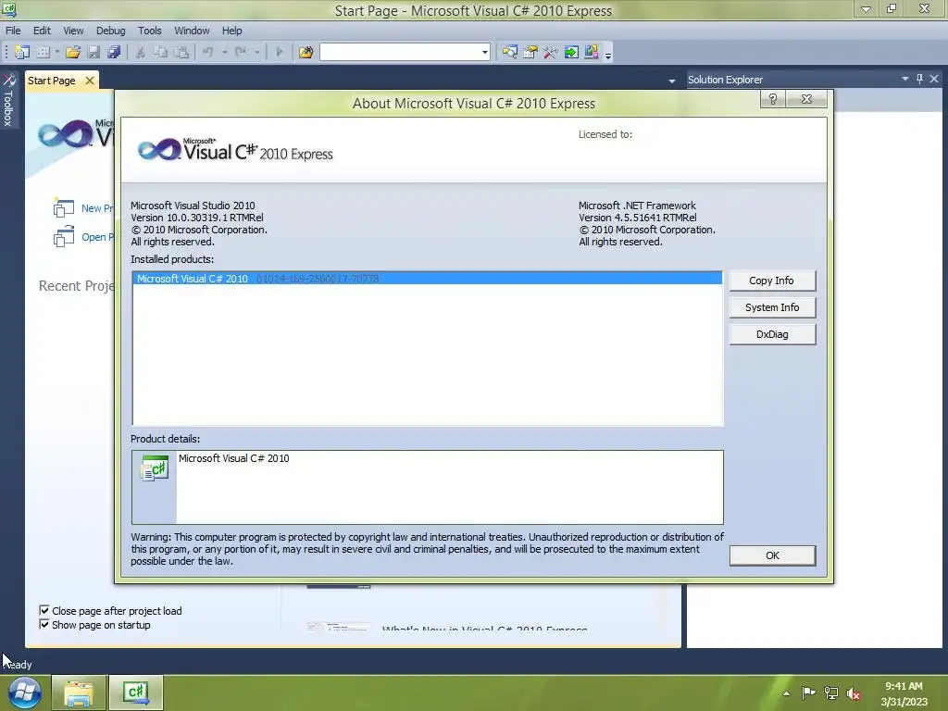This screenshot has height=711, width=948.
Task: Click the Add New Item toolbar icon
Action: click(x=43, y=52)
